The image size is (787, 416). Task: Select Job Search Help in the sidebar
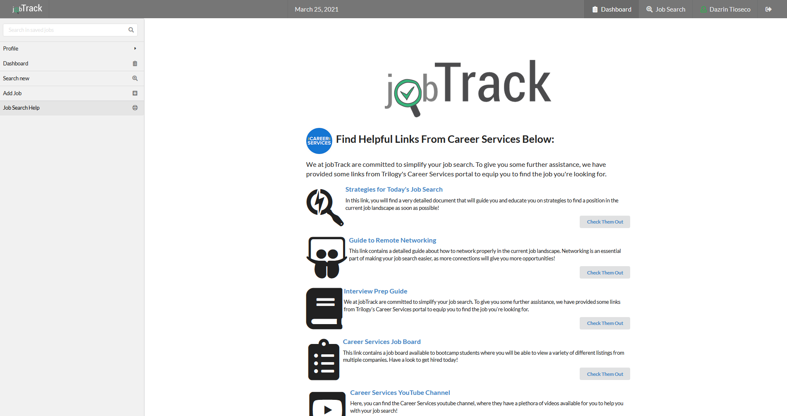tap(72, 108)
